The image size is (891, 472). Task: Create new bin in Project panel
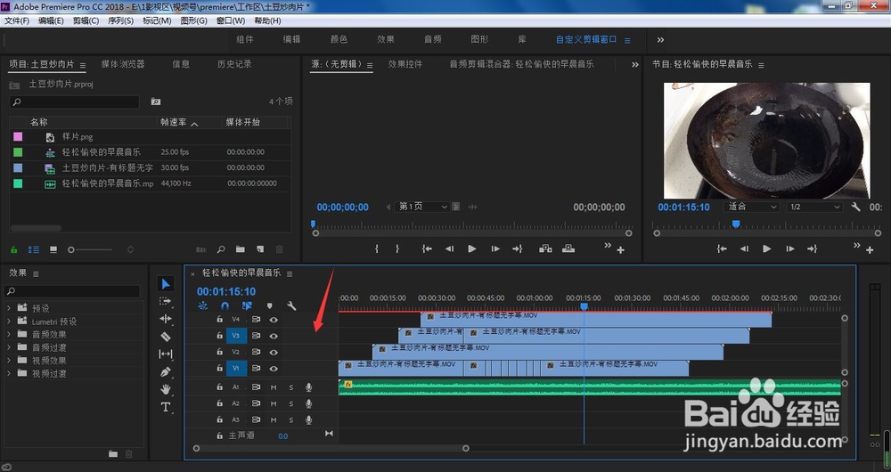point(241,249)
